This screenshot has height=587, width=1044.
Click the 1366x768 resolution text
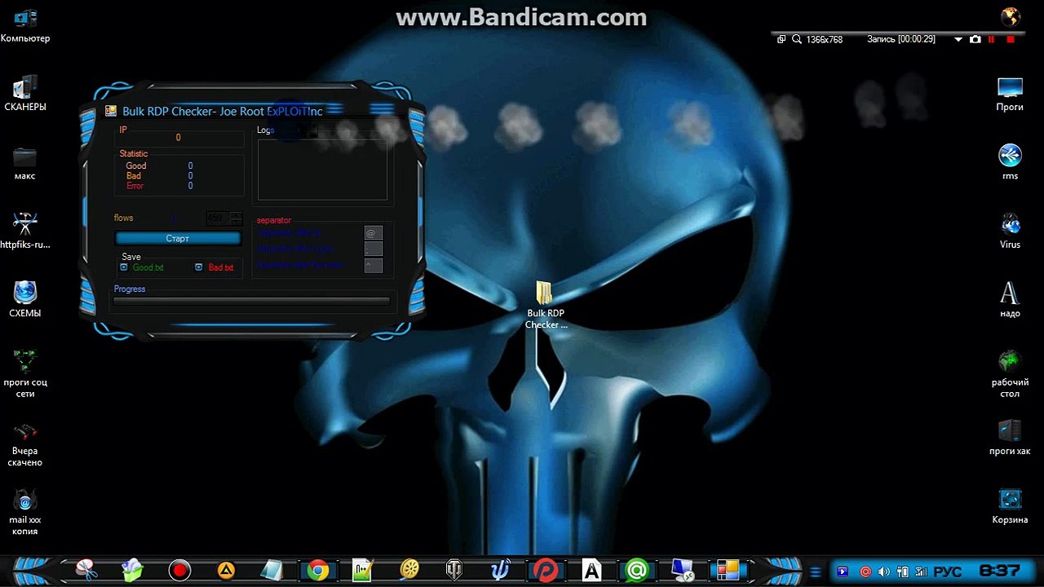tap(824, 39)
